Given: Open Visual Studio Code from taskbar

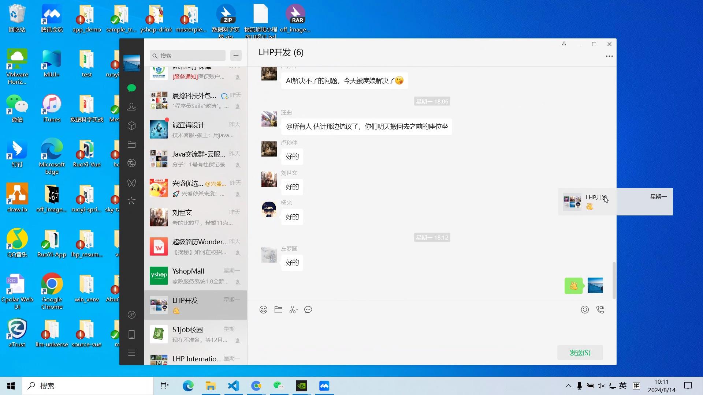Looking at the screenshot, I should (234, 386).
